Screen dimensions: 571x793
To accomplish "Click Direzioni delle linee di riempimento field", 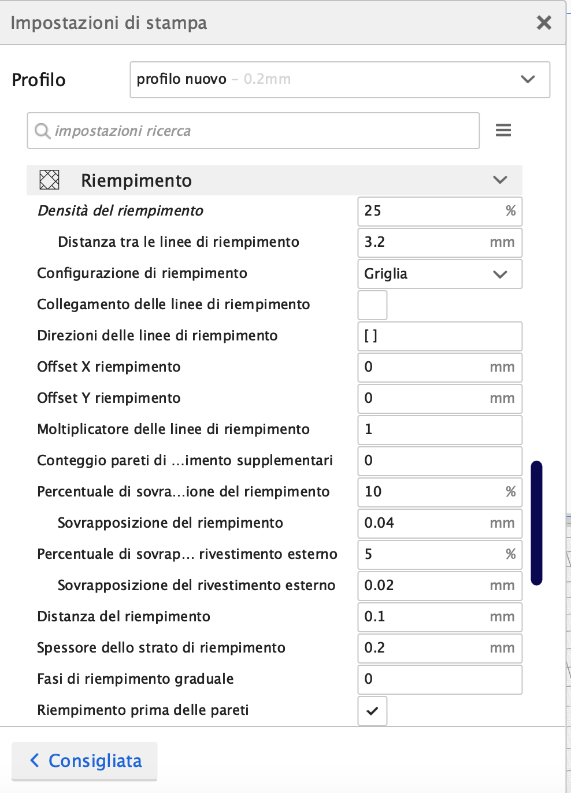I will [x=439, y=336].
